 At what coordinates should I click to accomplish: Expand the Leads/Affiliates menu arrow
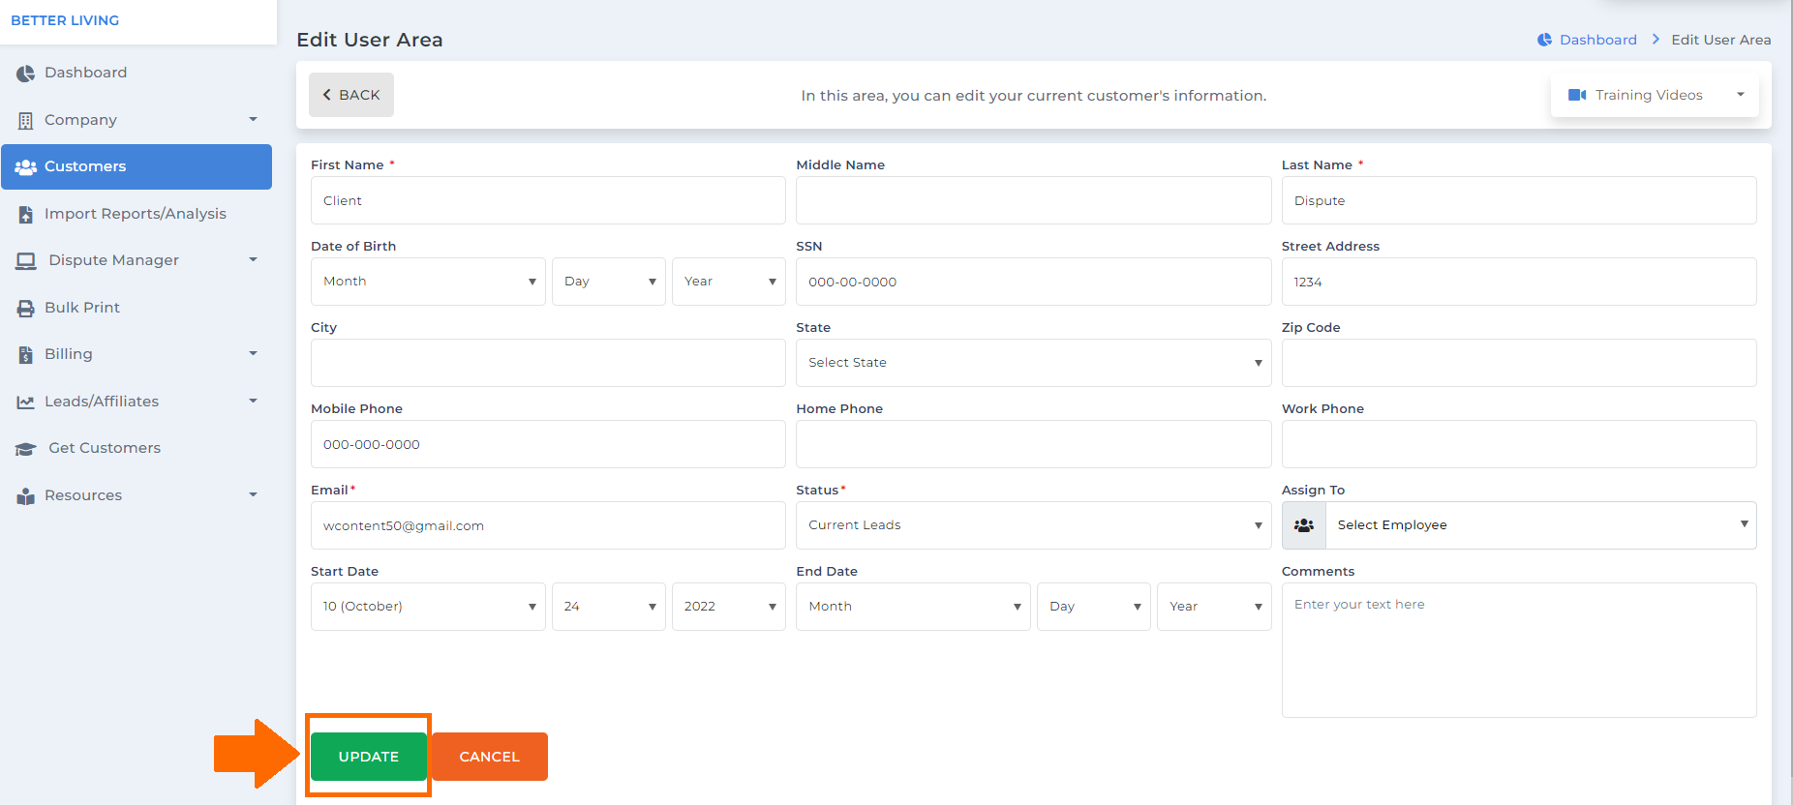(x=254, y=401)
